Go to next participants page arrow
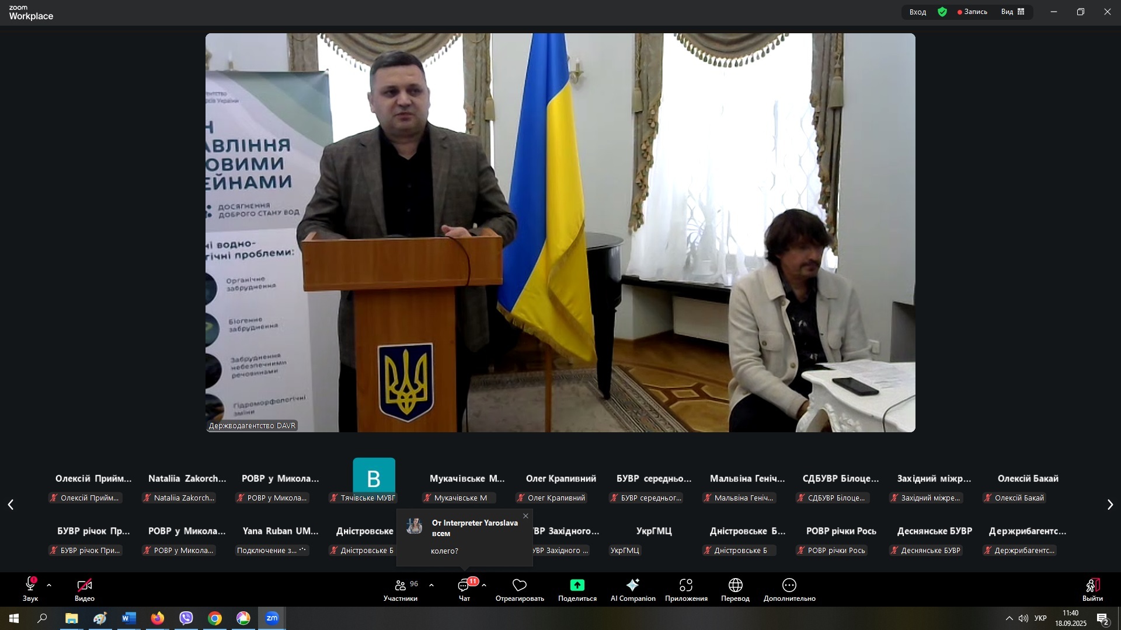The width and height of the screenshot is (1121, 630). (x=1110, y=505)
